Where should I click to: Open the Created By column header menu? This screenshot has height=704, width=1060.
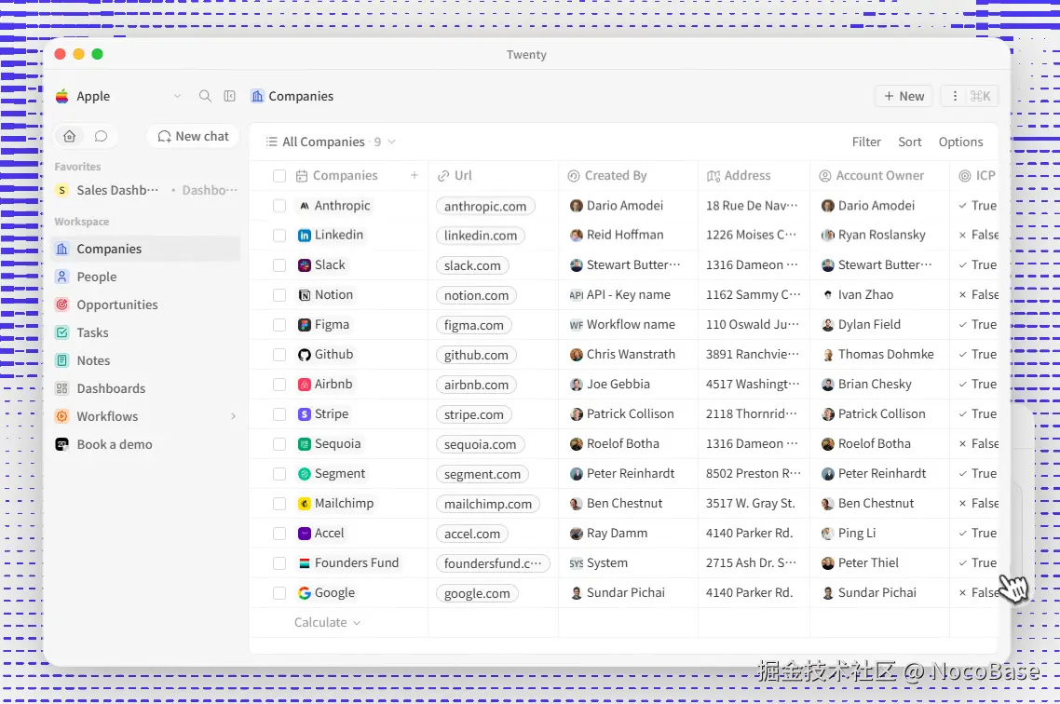coord(628,176)
